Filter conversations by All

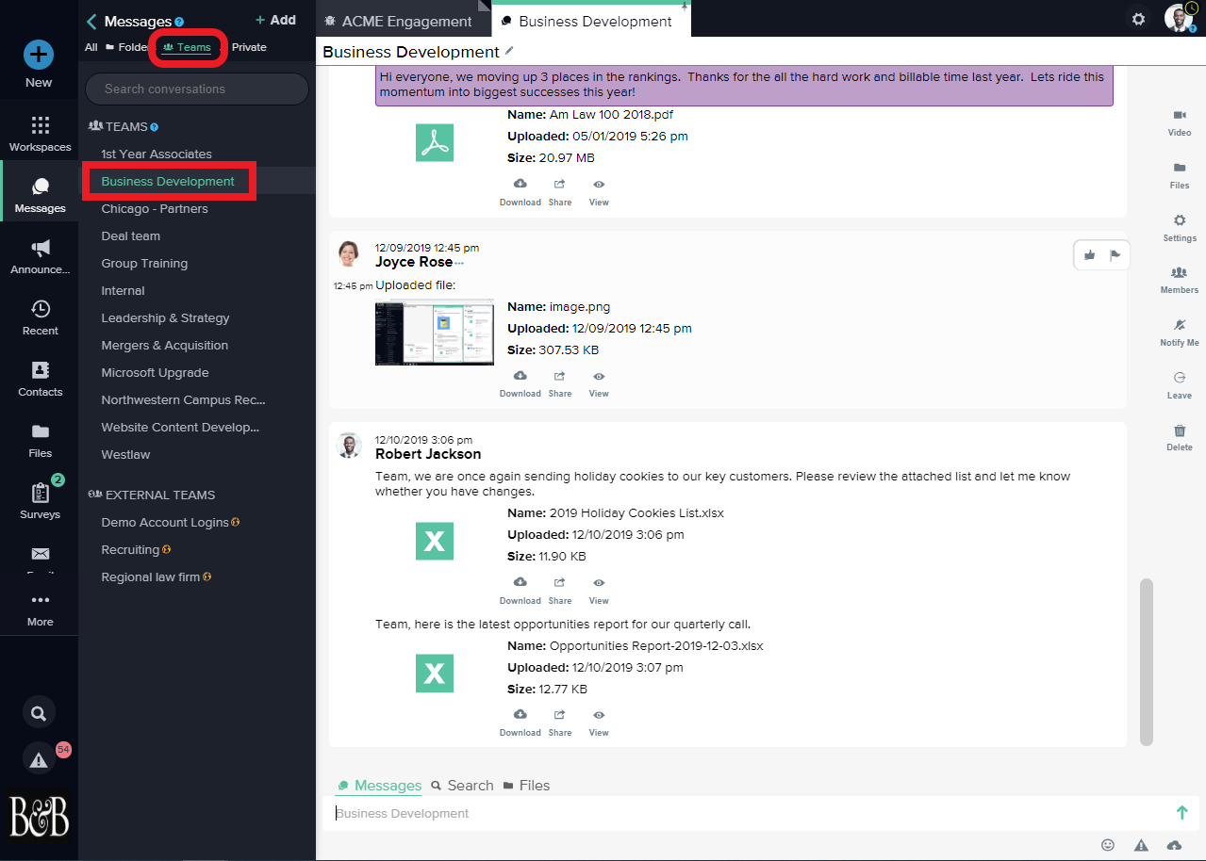[x=91, y=47]
